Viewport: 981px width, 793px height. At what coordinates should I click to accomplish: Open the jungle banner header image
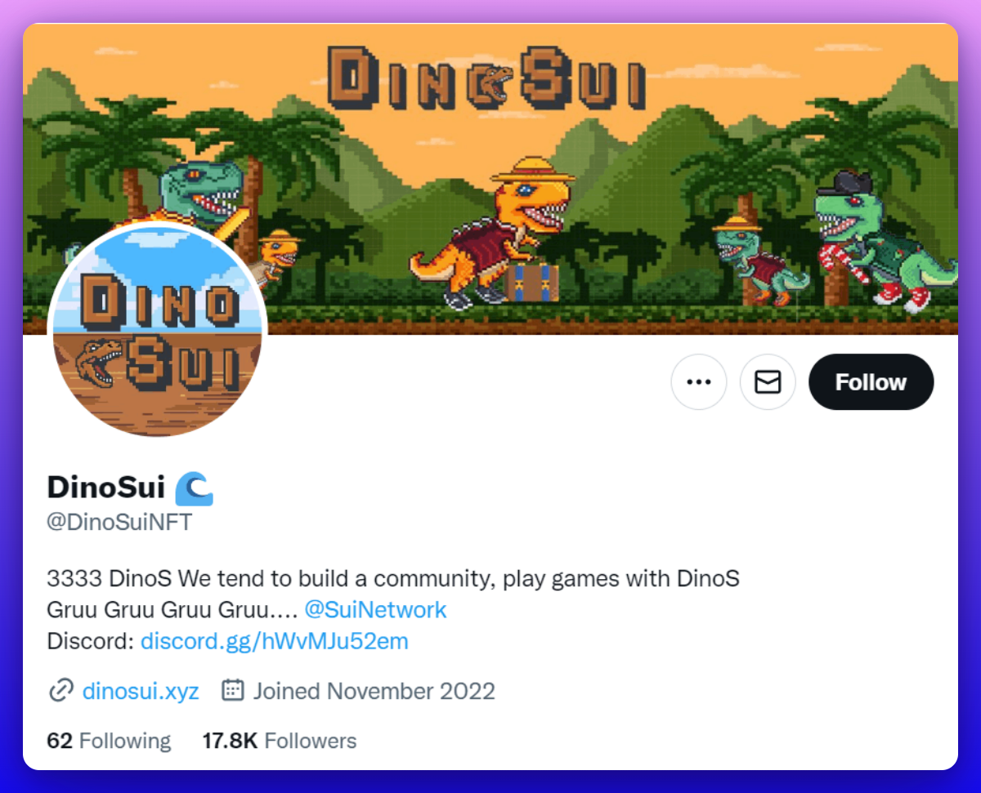click(490, 179)
